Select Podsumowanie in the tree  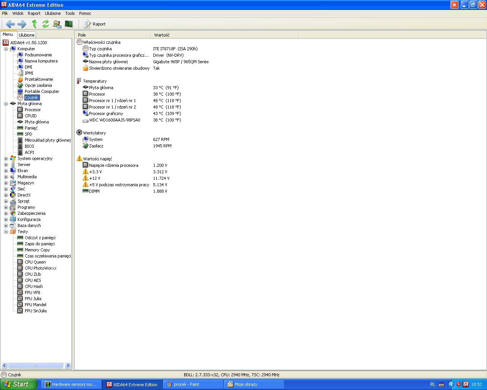tap(38, 55)
